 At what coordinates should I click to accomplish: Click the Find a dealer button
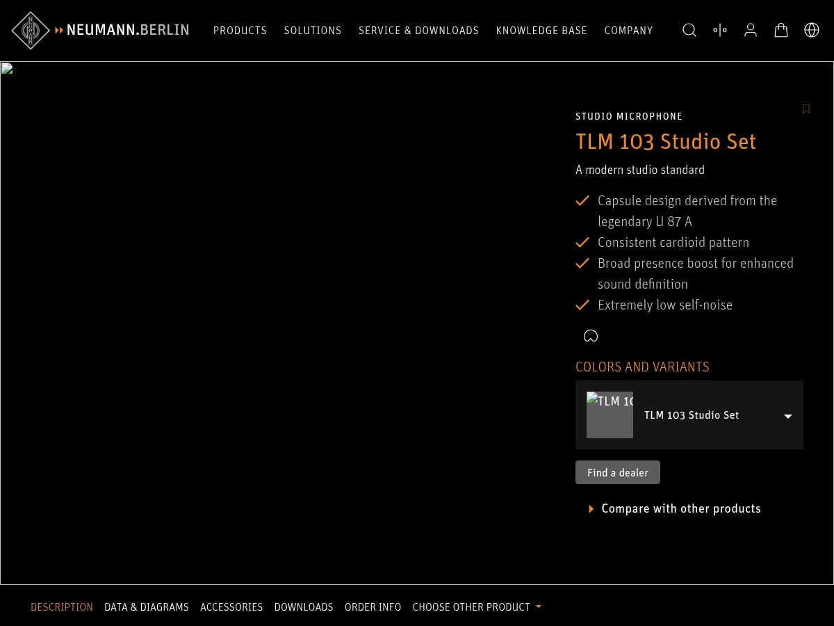(x=617, y=472)
